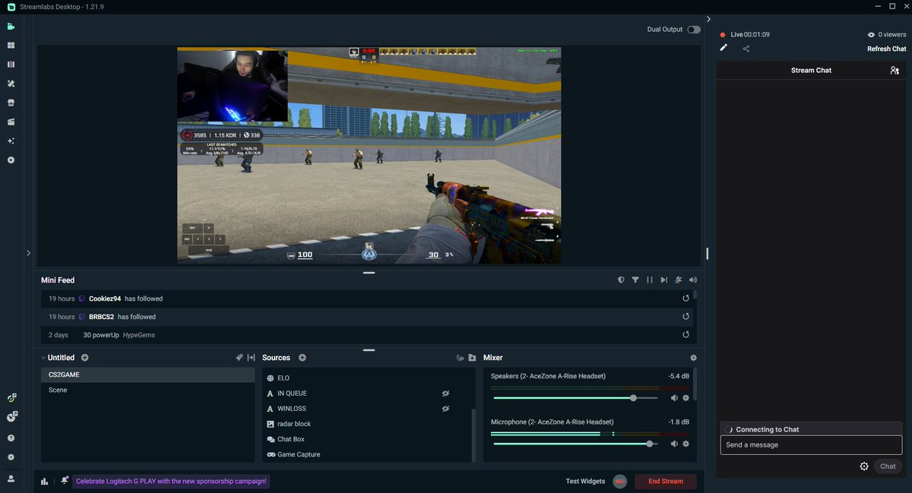The image size is (912, 493).
Task: Replay the Cookiez94 follow alert
Action: point(686,299)
